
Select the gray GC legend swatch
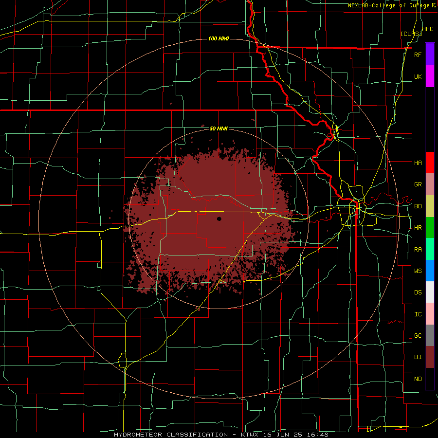[x=430, y=335]
